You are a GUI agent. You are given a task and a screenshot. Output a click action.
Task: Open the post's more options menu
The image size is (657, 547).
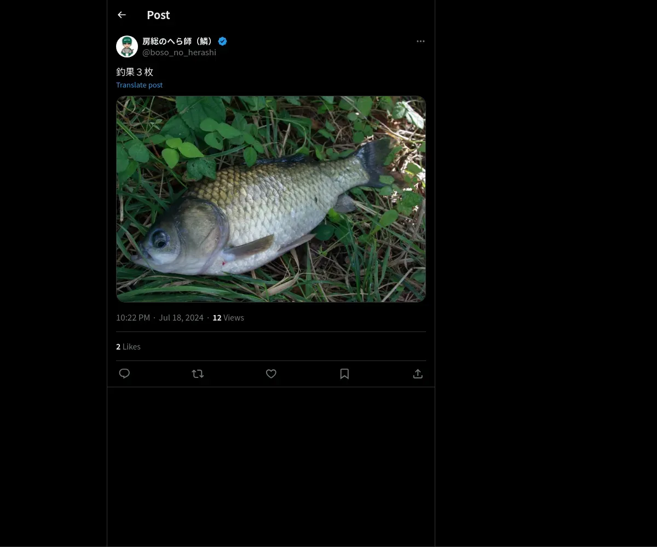coord(420,42)
